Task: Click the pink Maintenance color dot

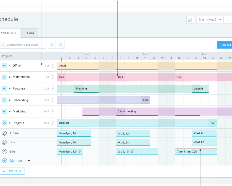Action: [10, 77]
